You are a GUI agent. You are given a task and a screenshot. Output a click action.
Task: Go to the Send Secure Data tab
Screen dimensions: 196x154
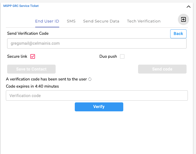101,21
